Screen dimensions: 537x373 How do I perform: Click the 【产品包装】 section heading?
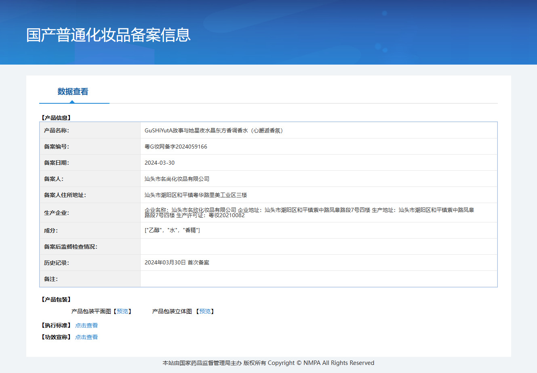pyautogui.click(x=56, y=300)
